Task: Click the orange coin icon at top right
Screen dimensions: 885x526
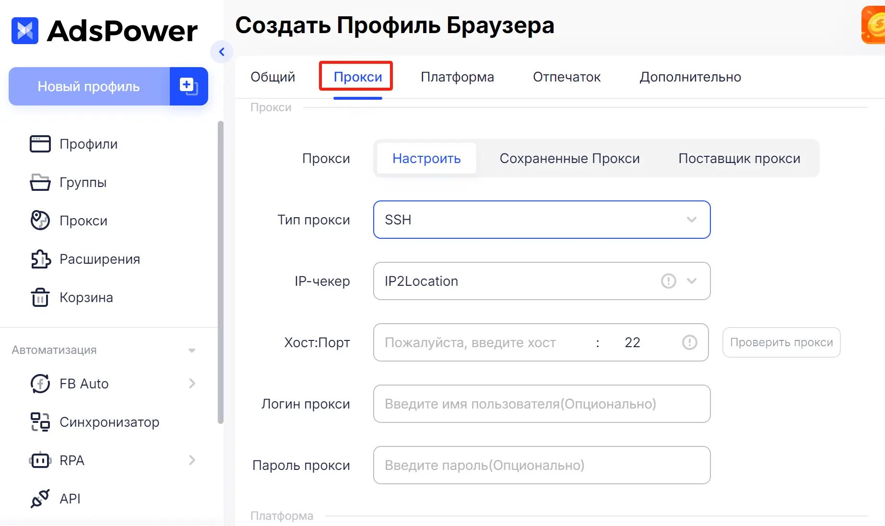Action: click(874, 25)
